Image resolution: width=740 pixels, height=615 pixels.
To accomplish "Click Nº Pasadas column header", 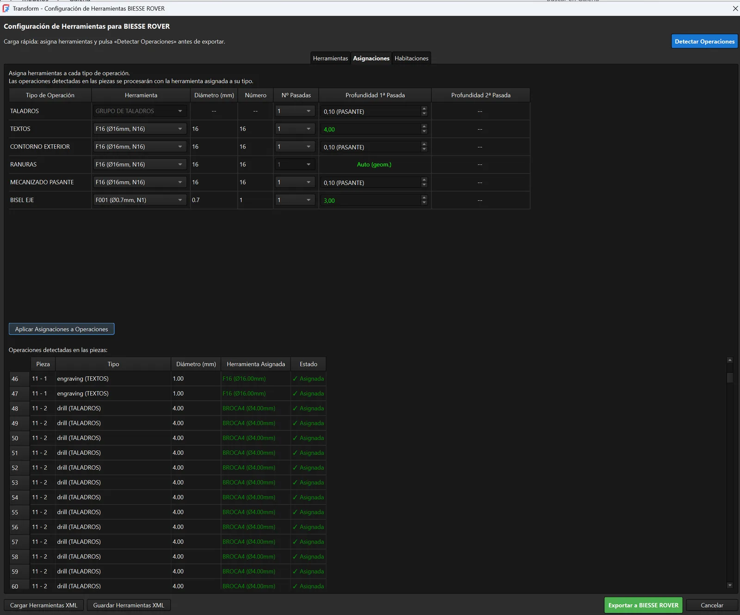I will 296,95.
